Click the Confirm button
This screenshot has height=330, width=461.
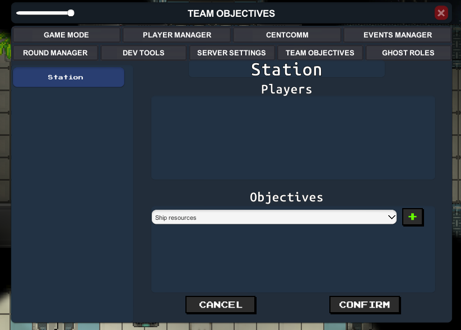[x=365, y=305]
